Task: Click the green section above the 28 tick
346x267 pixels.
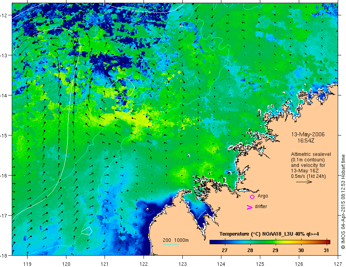Action: pos(250,242)
